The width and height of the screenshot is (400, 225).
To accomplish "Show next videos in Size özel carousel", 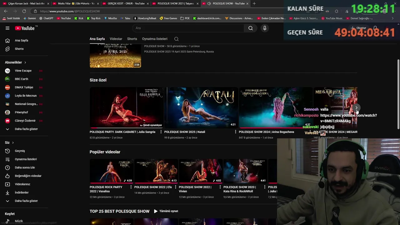I will click(x=356, y=108).
